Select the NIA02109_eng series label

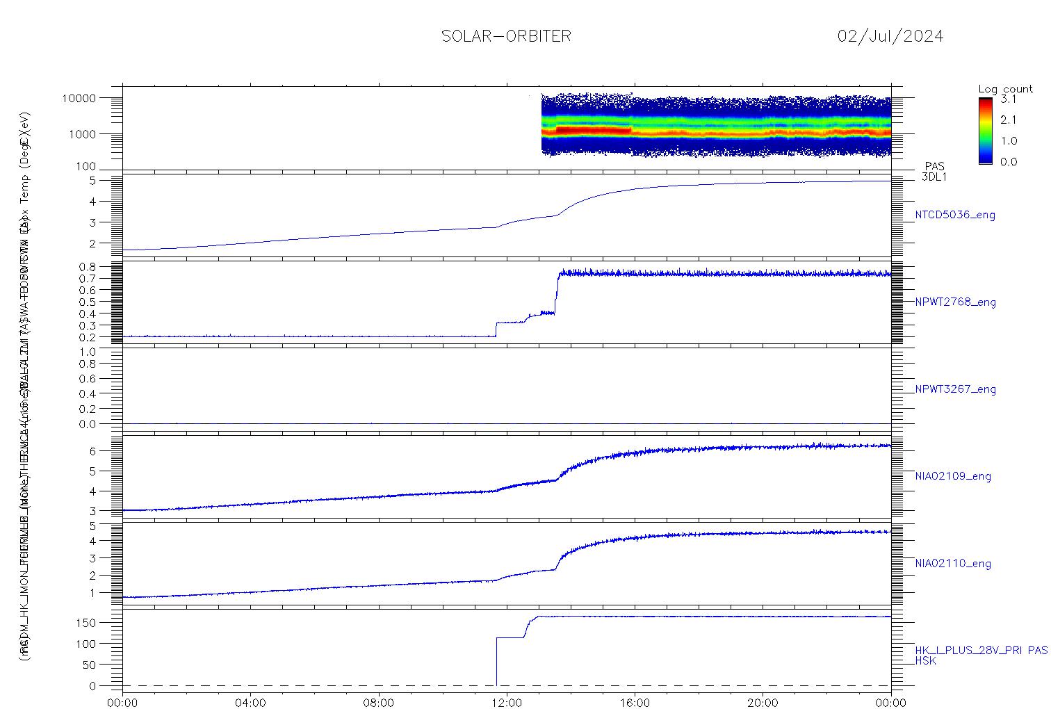pos(953,477)
